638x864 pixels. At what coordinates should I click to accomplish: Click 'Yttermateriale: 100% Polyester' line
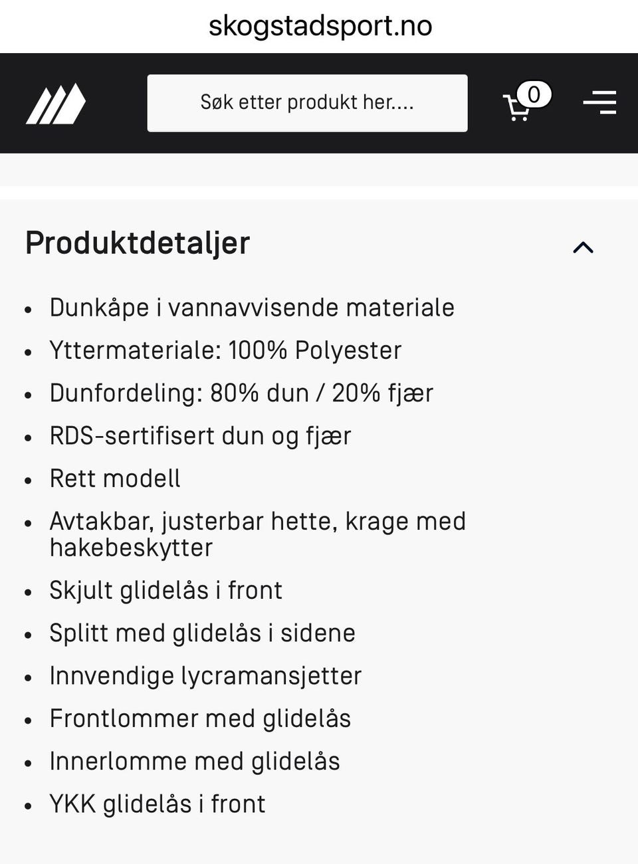click(225, 350)
